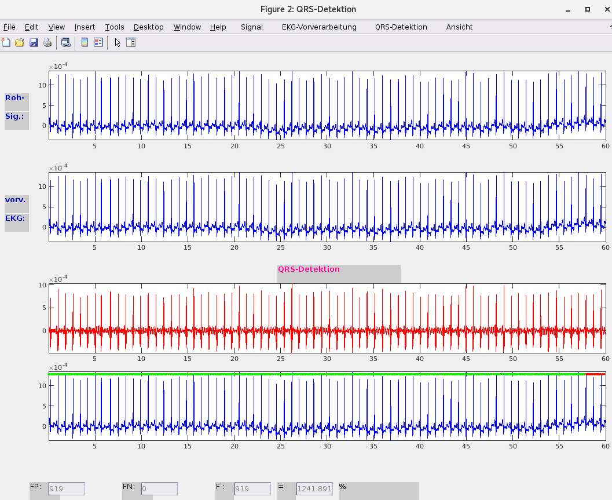Save the figure using the floppy disk icon

click(x=34, y=42)
